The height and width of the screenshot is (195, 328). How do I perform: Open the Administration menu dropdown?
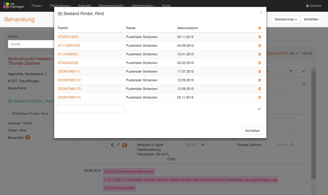143,6
